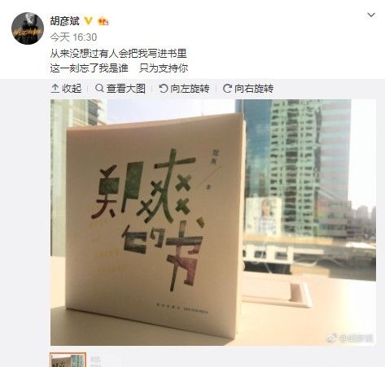Click the 胡彦斌 profile avatar

(28, 28)
